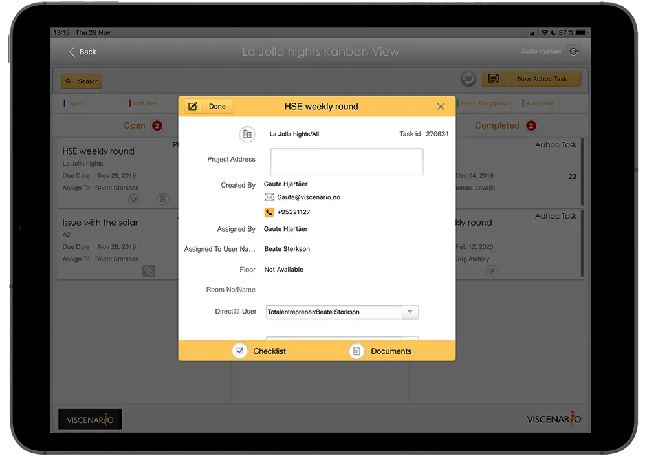Click document icon on open HSE weekly round card

pos(162,199)
